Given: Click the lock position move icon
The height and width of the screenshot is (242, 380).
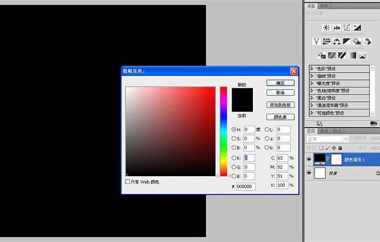Looking at the screenshot, I should pyautogui.click(x=334, y=148).
